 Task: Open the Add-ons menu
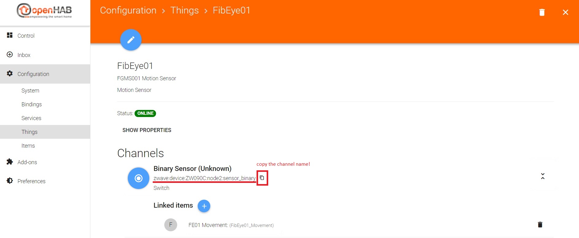pos(27,162)
